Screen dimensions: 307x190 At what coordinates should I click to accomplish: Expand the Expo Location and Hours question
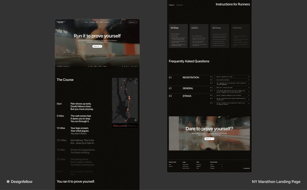pyautogui.click(x=230, y=80)
